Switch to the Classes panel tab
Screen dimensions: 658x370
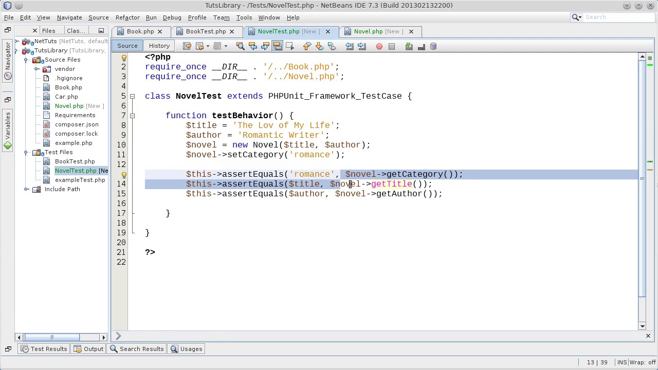76,31
